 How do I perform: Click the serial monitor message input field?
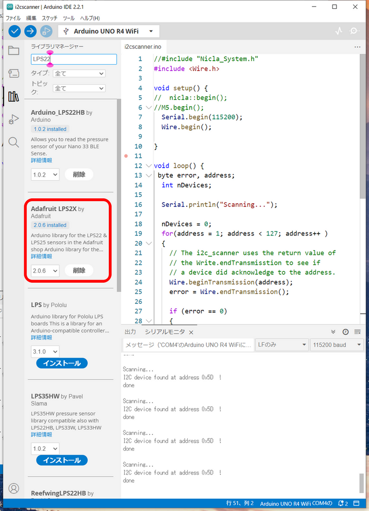click(x=188, y=345)
